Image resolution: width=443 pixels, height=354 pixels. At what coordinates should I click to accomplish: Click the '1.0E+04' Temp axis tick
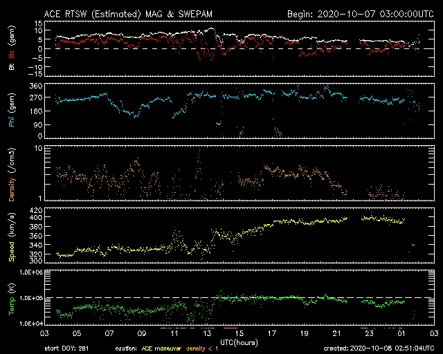(x=31, y=324)
